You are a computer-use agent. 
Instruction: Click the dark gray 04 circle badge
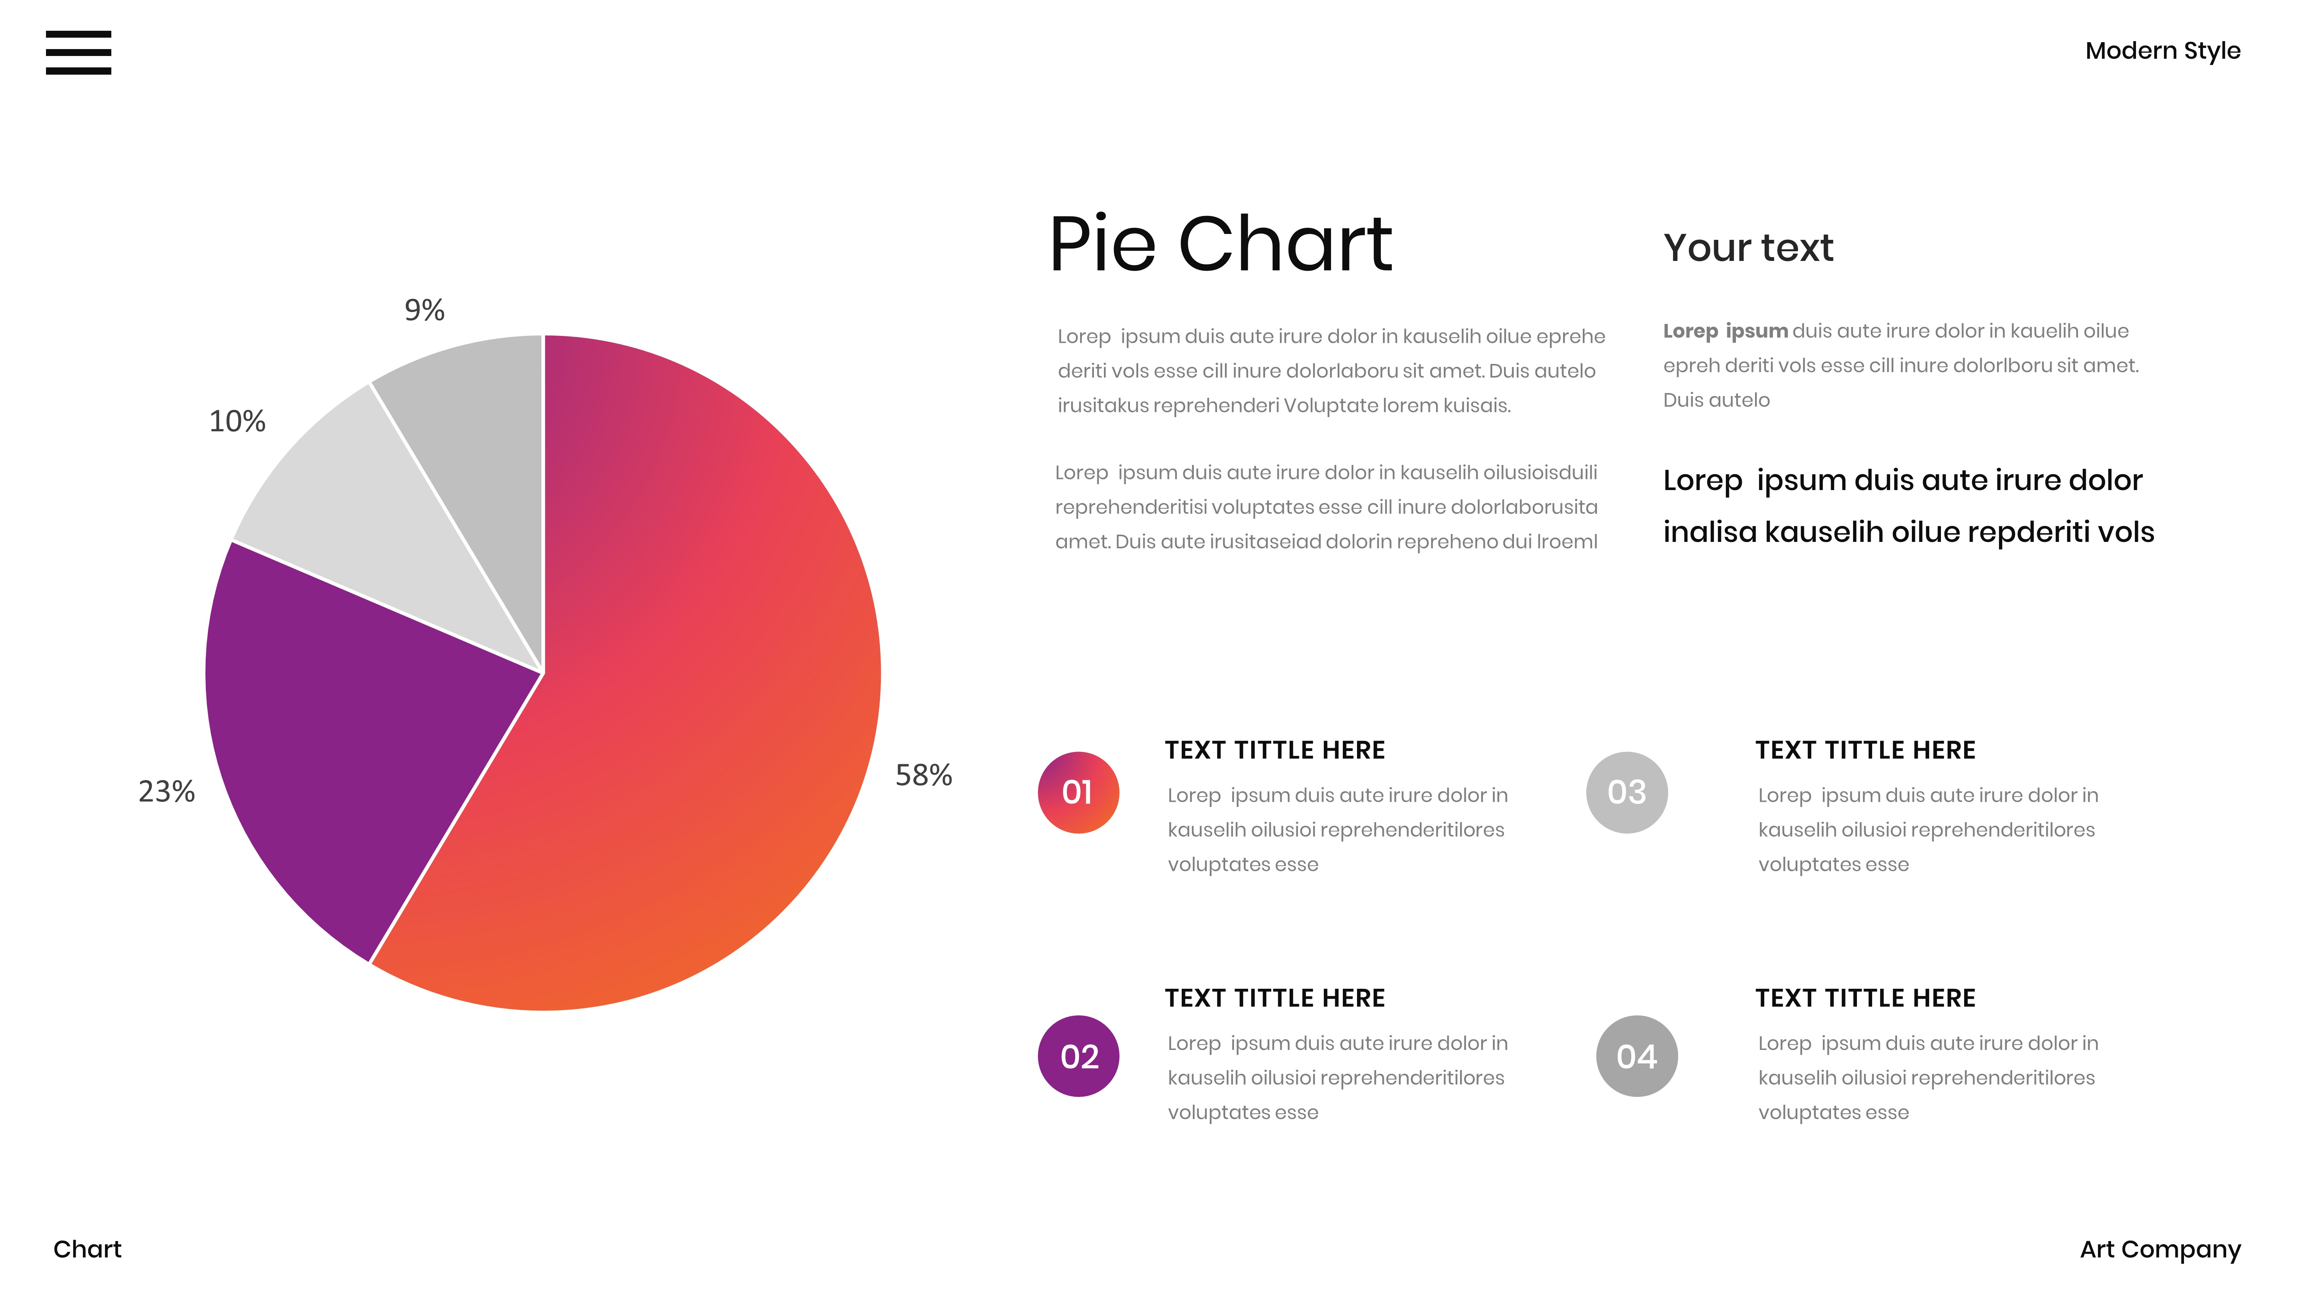point(1637,1056)
